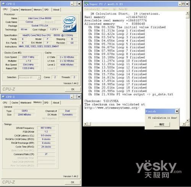Close the Finish dialog

tap(177, 111)
